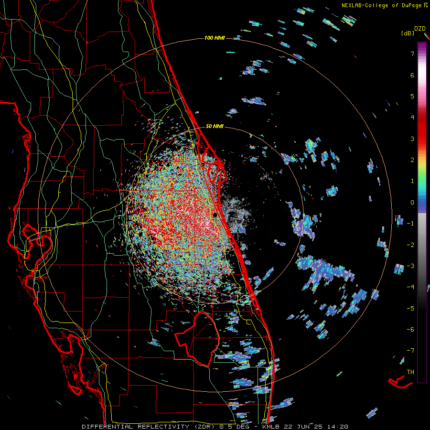Click the -4 dB legend value
Image resolution: width=430 pixels, height=430 pixels.
point(410,287)
